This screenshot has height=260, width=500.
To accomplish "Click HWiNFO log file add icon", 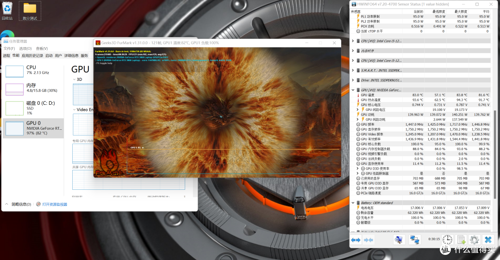I will [x=461, y=240].
